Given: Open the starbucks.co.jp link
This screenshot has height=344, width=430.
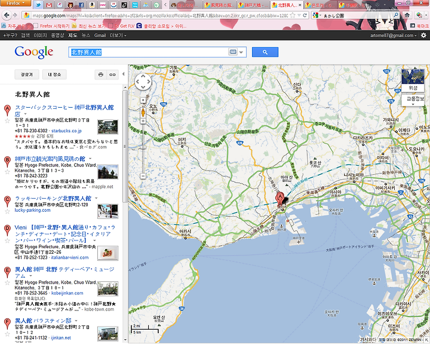Looking at the screenshot, I should point(66,131).
